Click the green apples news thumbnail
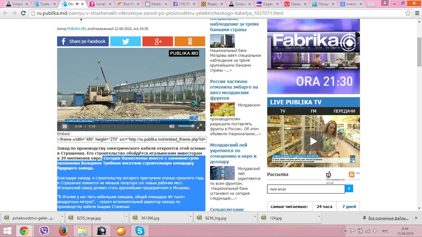 pos(222,109)
